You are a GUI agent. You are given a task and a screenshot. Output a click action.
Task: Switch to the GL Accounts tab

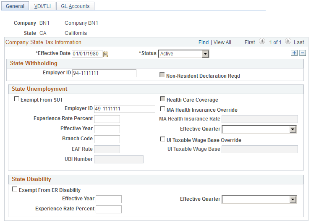click(x=75, y=6)
